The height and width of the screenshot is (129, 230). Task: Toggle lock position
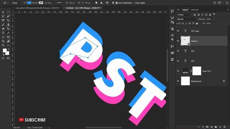[x=190, y=23]
